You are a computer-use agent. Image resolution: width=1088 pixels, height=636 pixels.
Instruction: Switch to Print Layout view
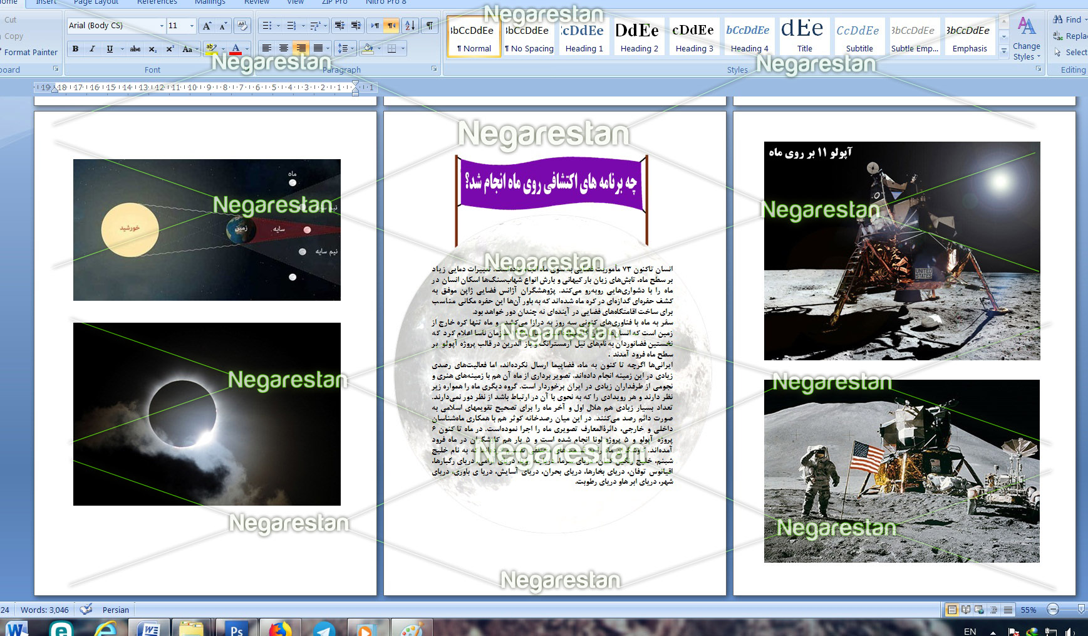tap(952, 610)
